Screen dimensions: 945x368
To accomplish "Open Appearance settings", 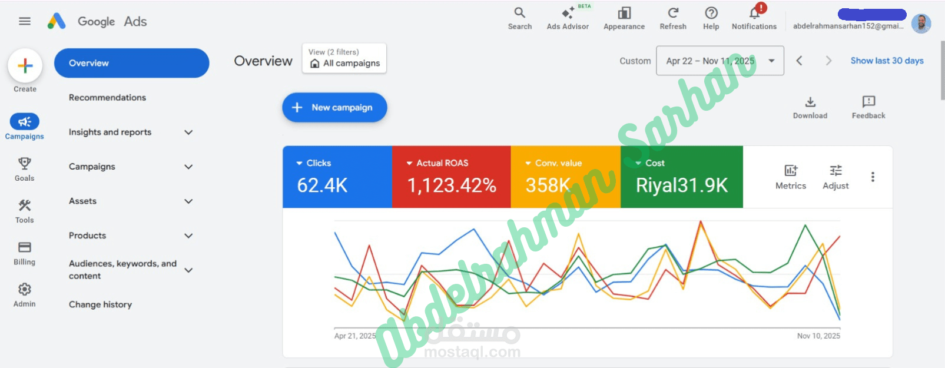I will click(624, 18).
